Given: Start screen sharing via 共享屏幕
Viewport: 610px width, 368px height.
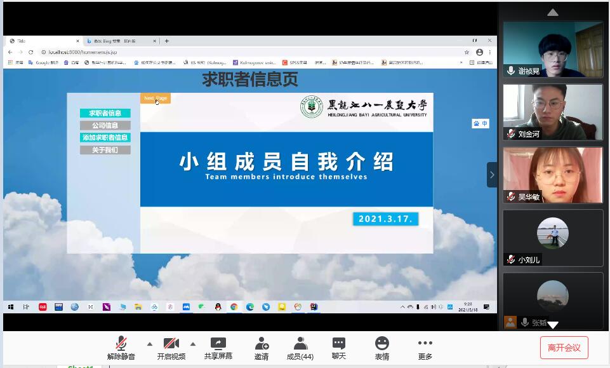Looking at the screenshot, I should [218, 348].
